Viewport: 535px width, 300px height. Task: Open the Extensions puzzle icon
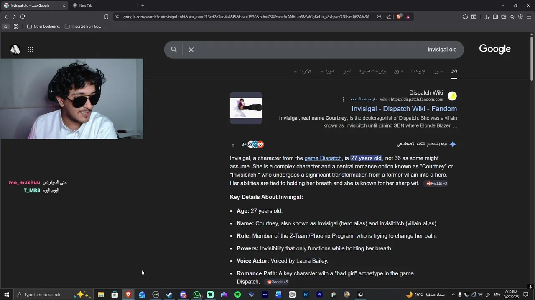pyautogui.click(x=465, y=17)
